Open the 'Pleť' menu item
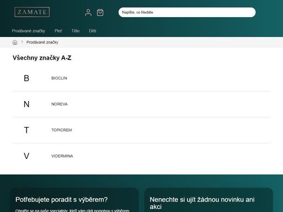 (x=58, y=31)
